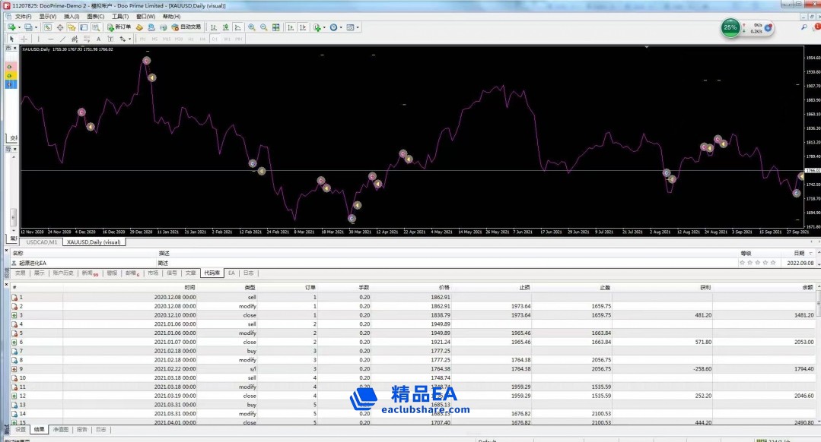Select the D1 timeframe button

click(x=215, y=39)
